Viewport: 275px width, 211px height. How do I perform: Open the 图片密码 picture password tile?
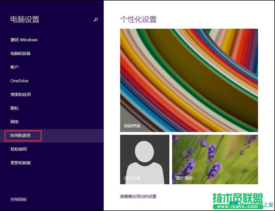pos(215,159)
